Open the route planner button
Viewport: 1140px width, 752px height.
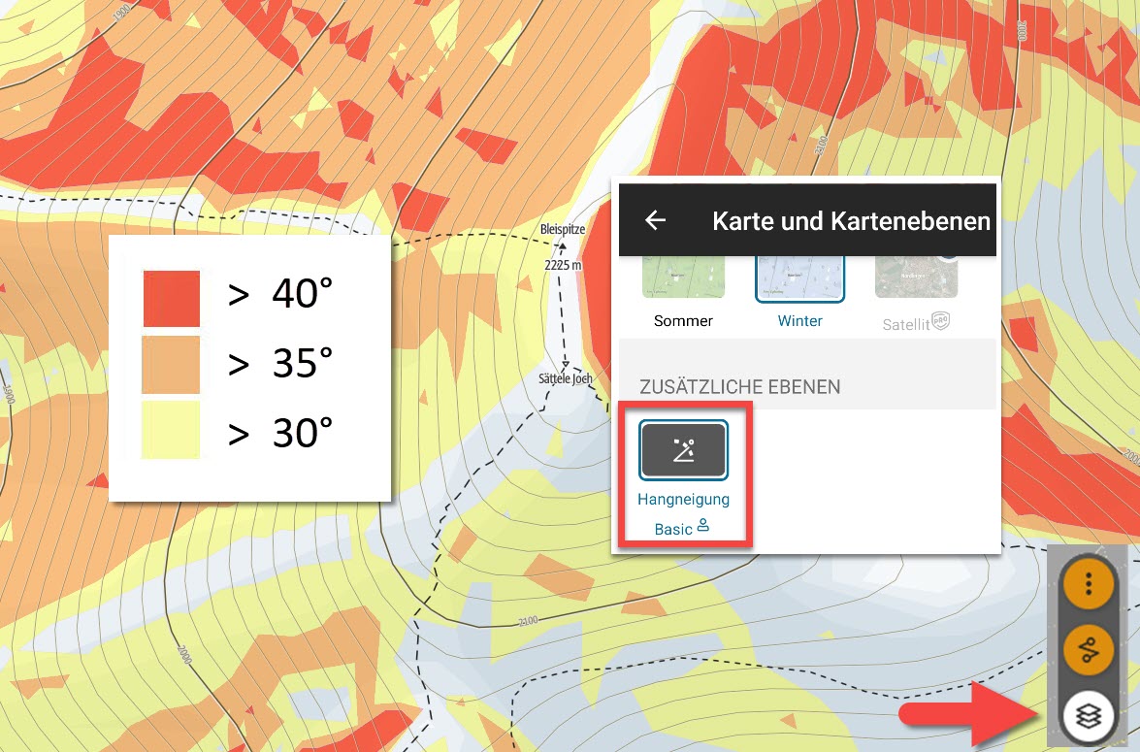[1089, 649]
